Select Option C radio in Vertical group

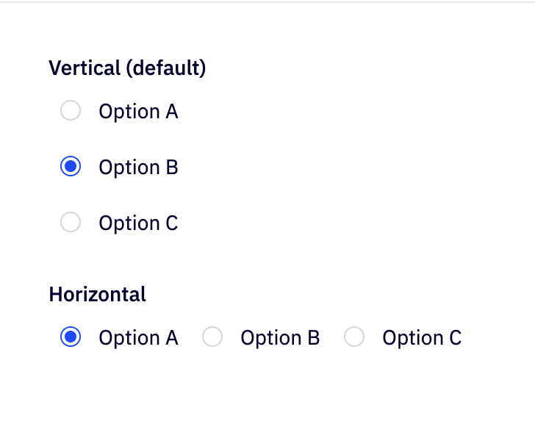[70, 223]
